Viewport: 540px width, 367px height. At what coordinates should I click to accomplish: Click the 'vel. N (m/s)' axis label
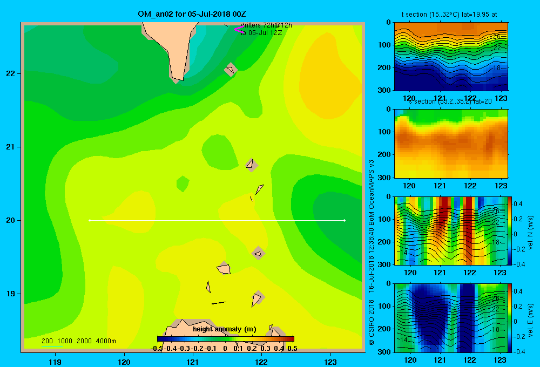click(x=530, y=233)
